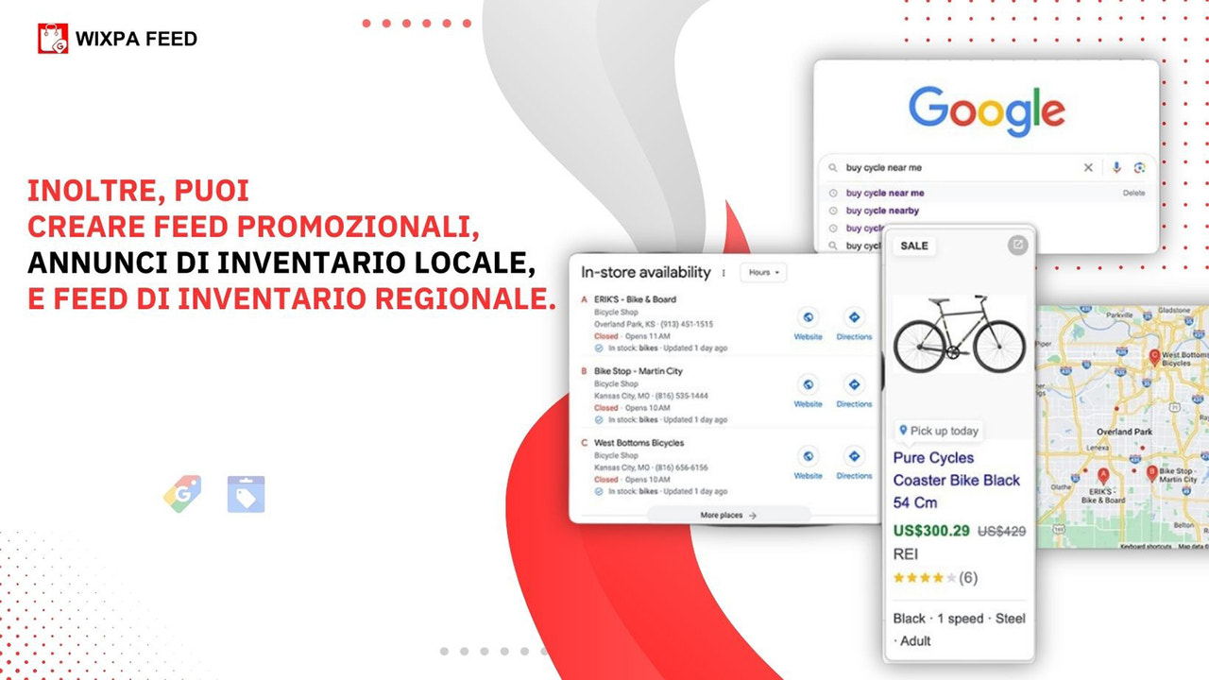Start voice search with the microphone icon

click(1116, 167)
